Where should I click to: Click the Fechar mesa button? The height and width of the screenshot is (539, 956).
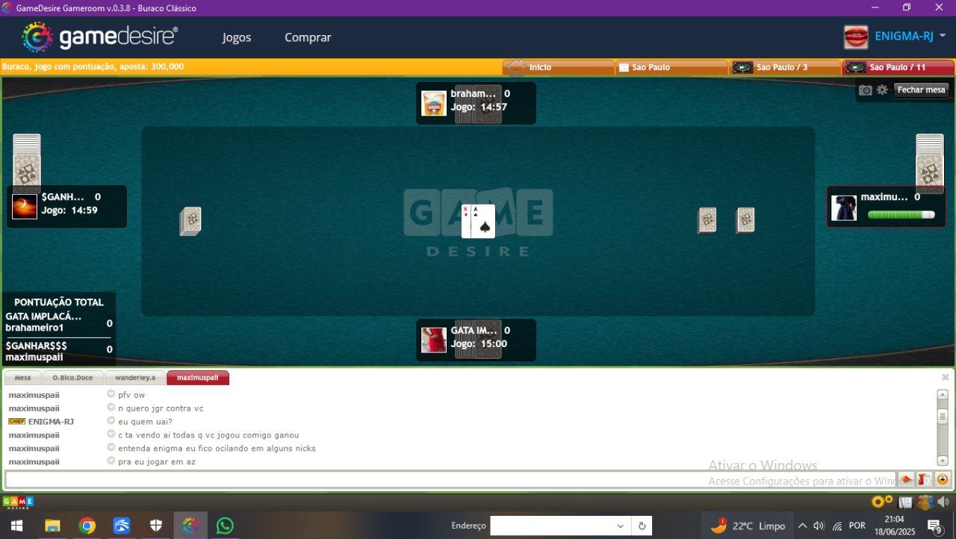[921, 90]
